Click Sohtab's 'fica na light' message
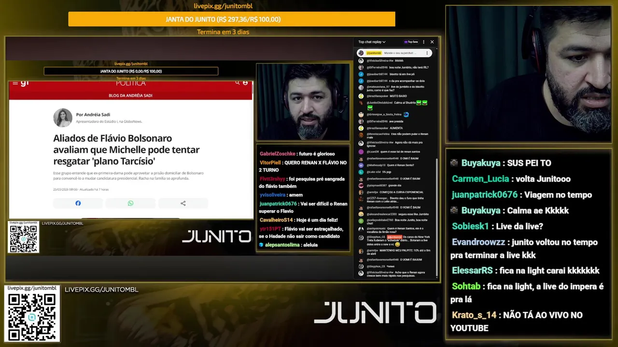This screenshot has width=618, height=347. [x=527, y=293]
